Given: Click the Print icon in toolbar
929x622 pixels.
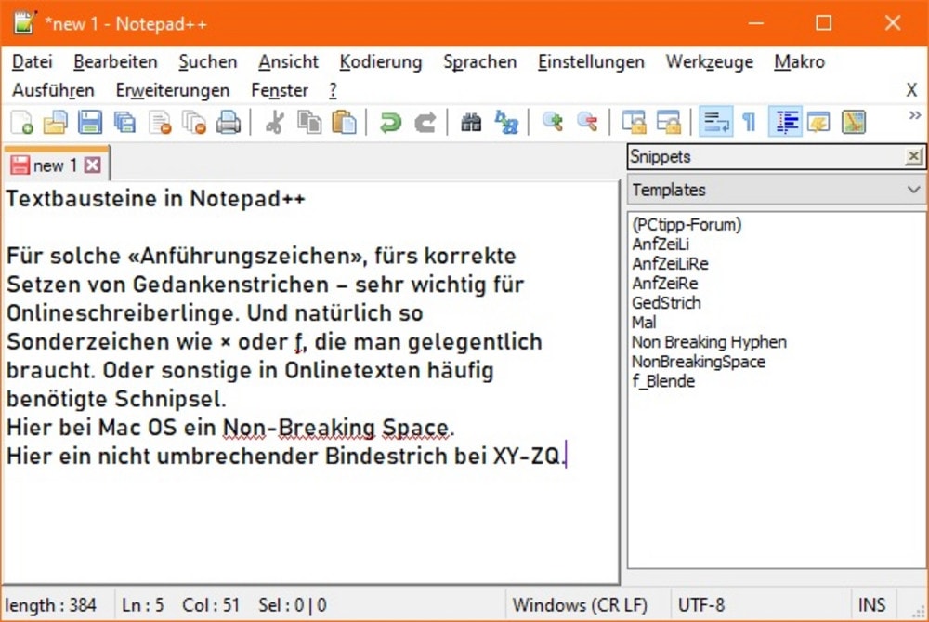Looking at the screenshot, I should (x=229, y=122).
